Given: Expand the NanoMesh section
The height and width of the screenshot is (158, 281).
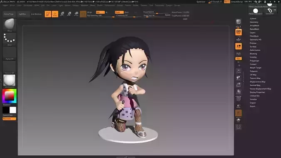Looking at the screenshot, I should (254, 29).
